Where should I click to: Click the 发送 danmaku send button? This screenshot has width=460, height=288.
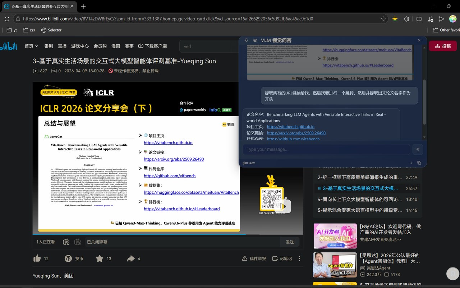tap(290, 242)
